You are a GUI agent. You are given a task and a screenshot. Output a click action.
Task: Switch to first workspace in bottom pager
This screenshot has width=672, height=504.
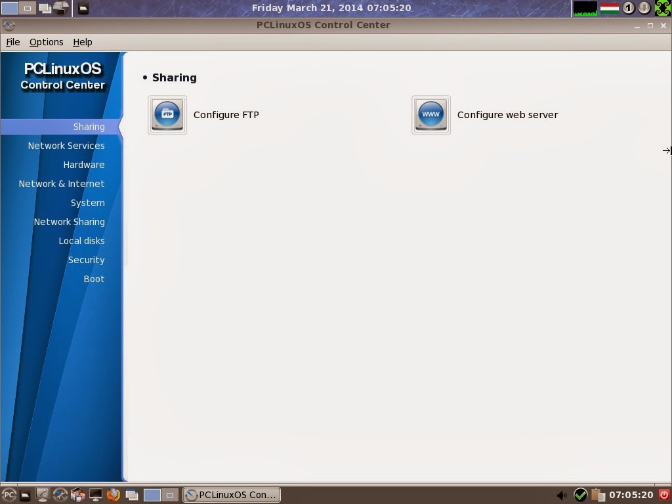152,495
